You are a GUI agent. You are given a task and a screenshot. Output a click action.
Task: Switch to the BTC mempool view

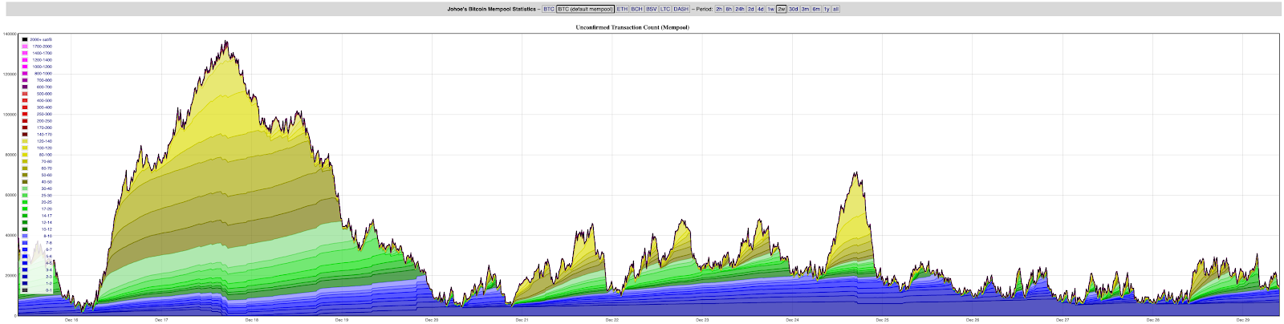tap(549, 9)
